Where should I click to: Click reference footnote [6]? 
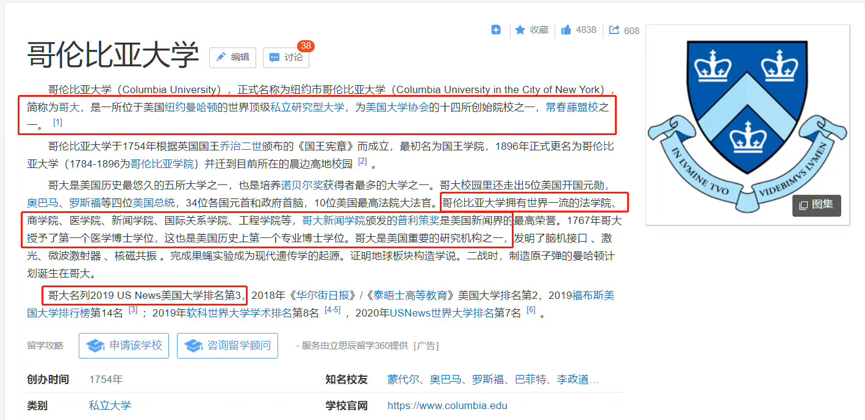pos(531,310)
